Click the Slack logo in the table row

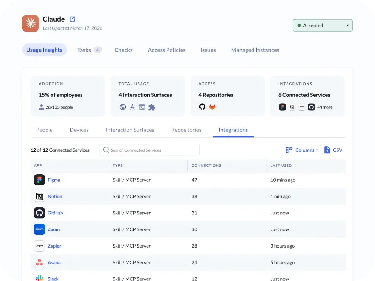[x=39, y=278]
